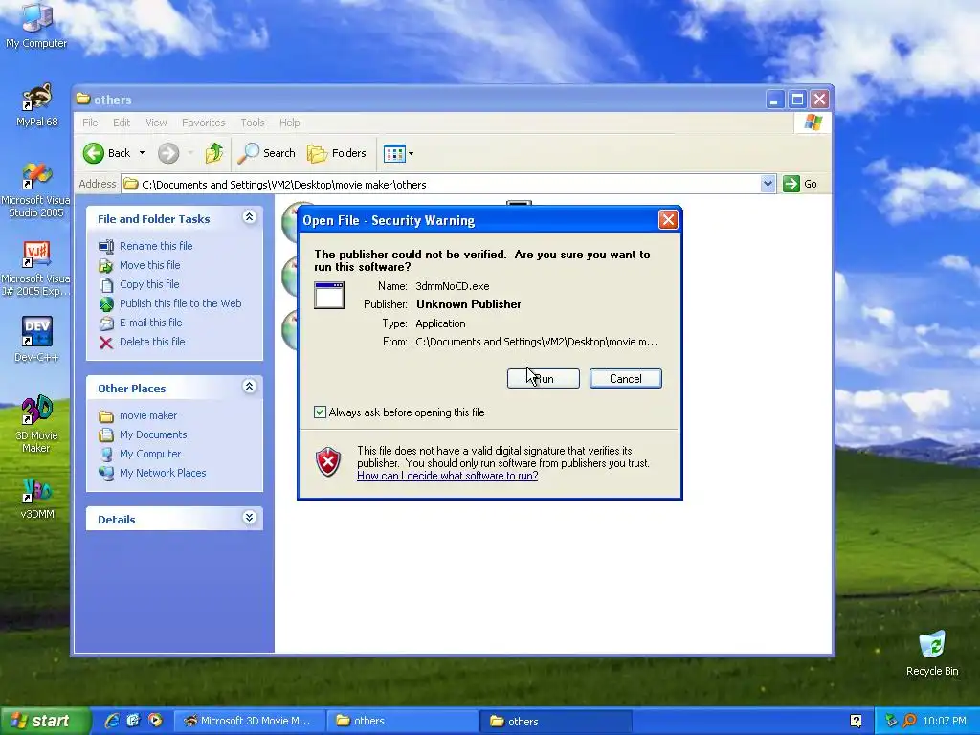
Task: Collapse the Other Places panel
Action: 250,387
